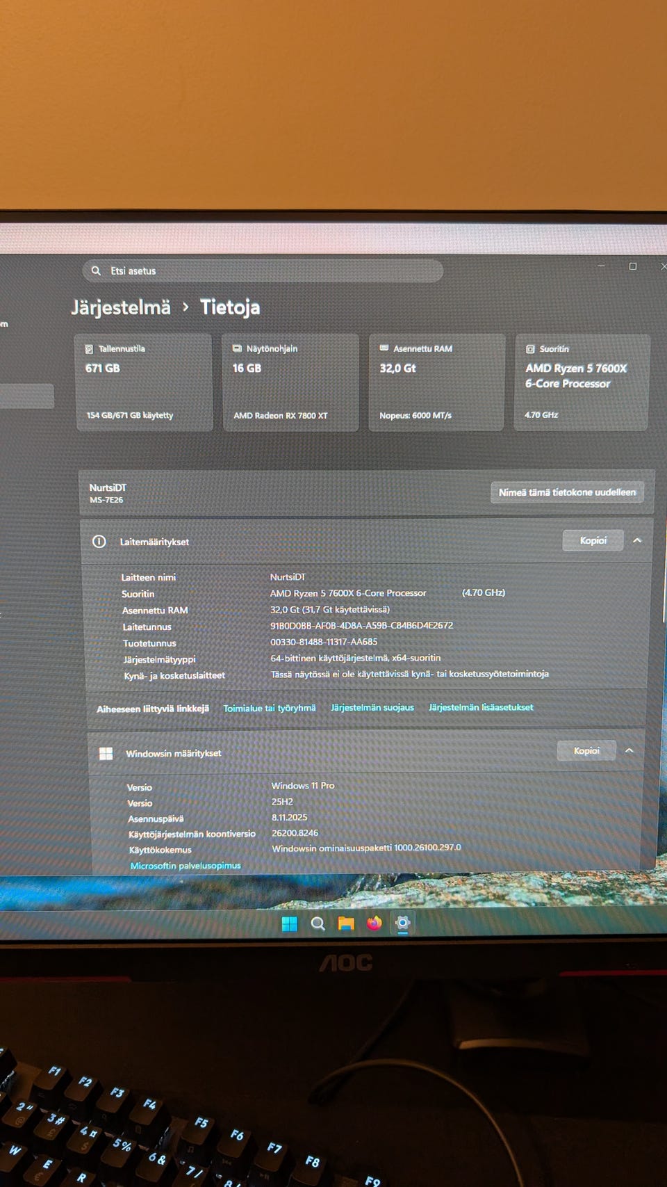Click the Windows logo icon beside Windowsin määritykset

click(x=106, y=754)
